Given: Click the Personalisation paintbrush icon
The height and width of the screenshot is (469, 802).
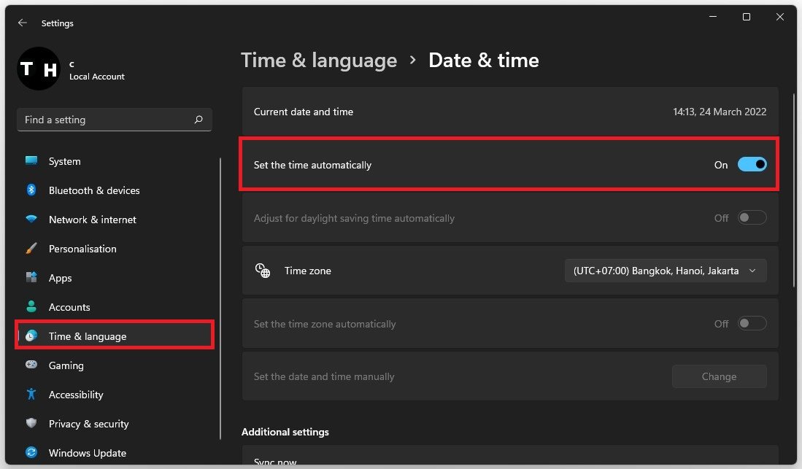Looking at the screenshot, I should (31, 249).
